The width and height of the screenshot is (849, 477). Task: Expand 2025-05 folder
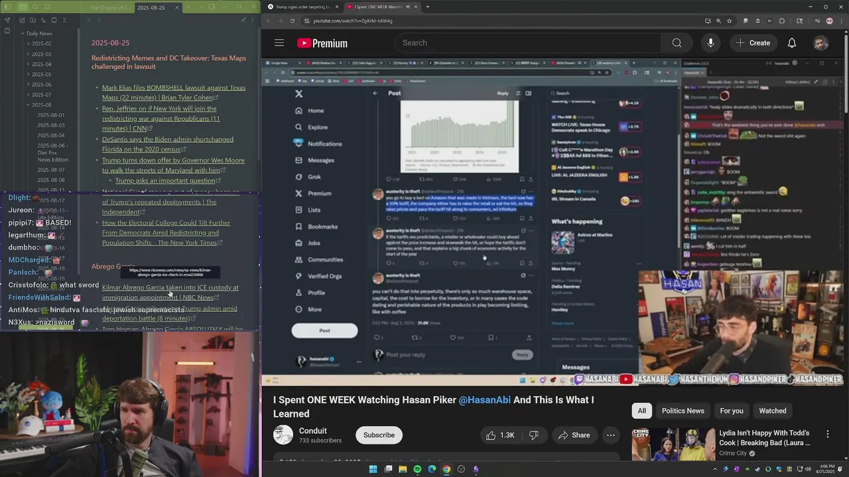[x=29, y=74]
